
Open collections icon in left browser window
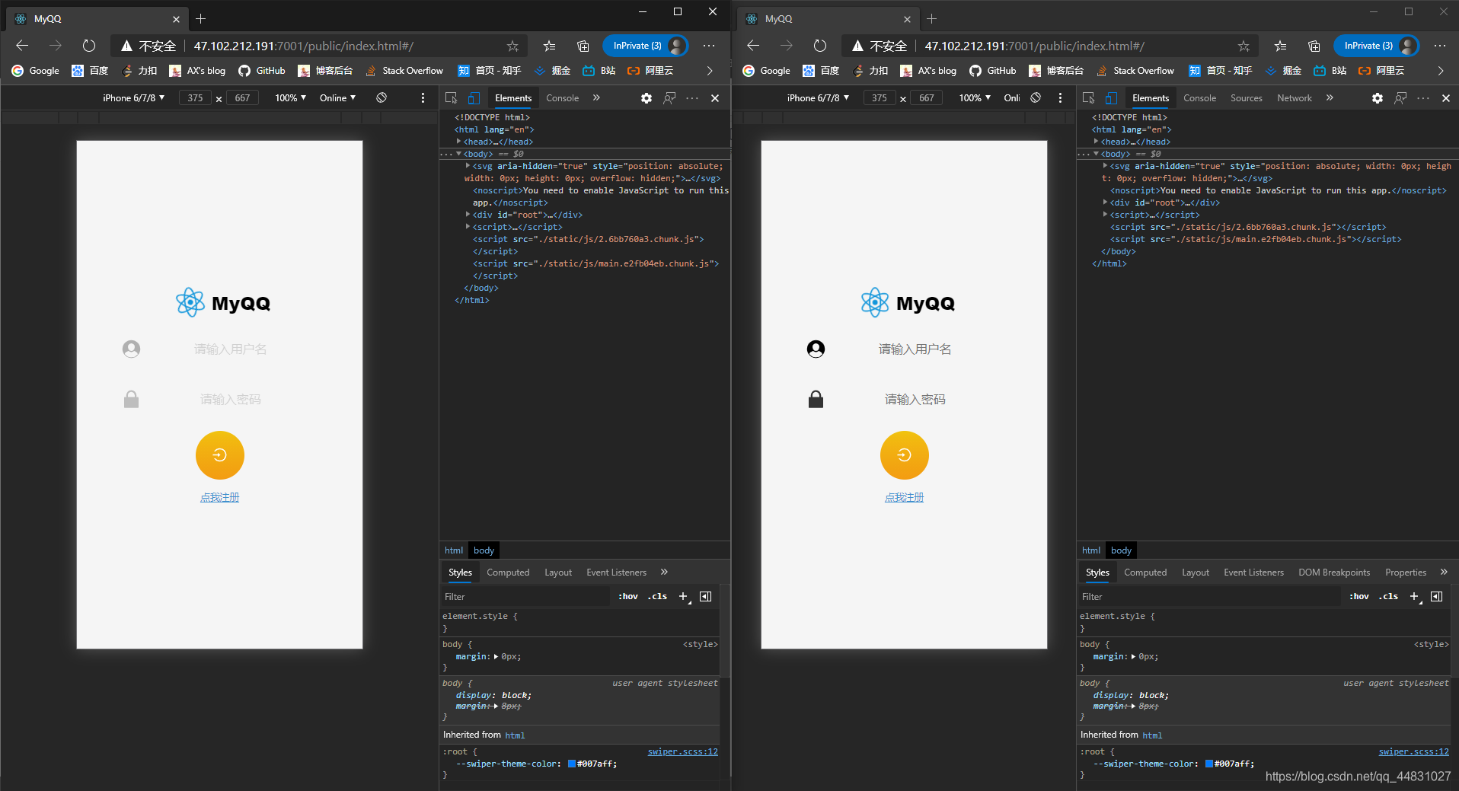pyautogui.click(x=583, y=46)
